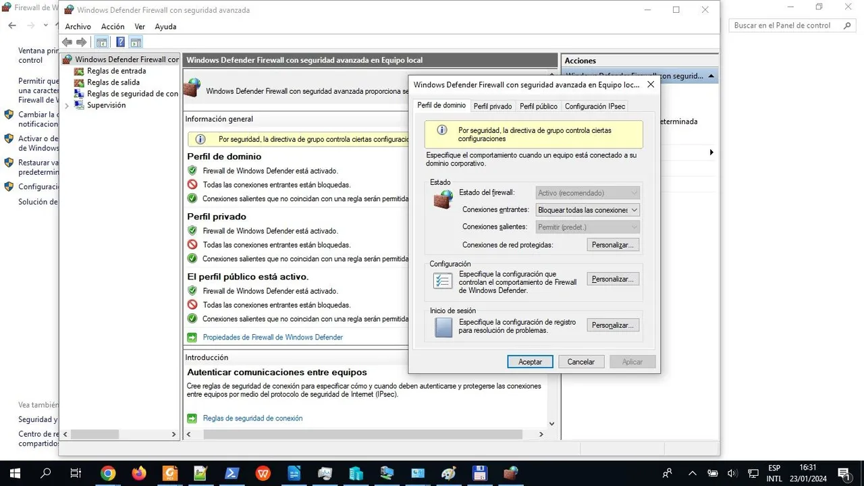Click the Supervisión monitor icon in tree

pos(79,105)
